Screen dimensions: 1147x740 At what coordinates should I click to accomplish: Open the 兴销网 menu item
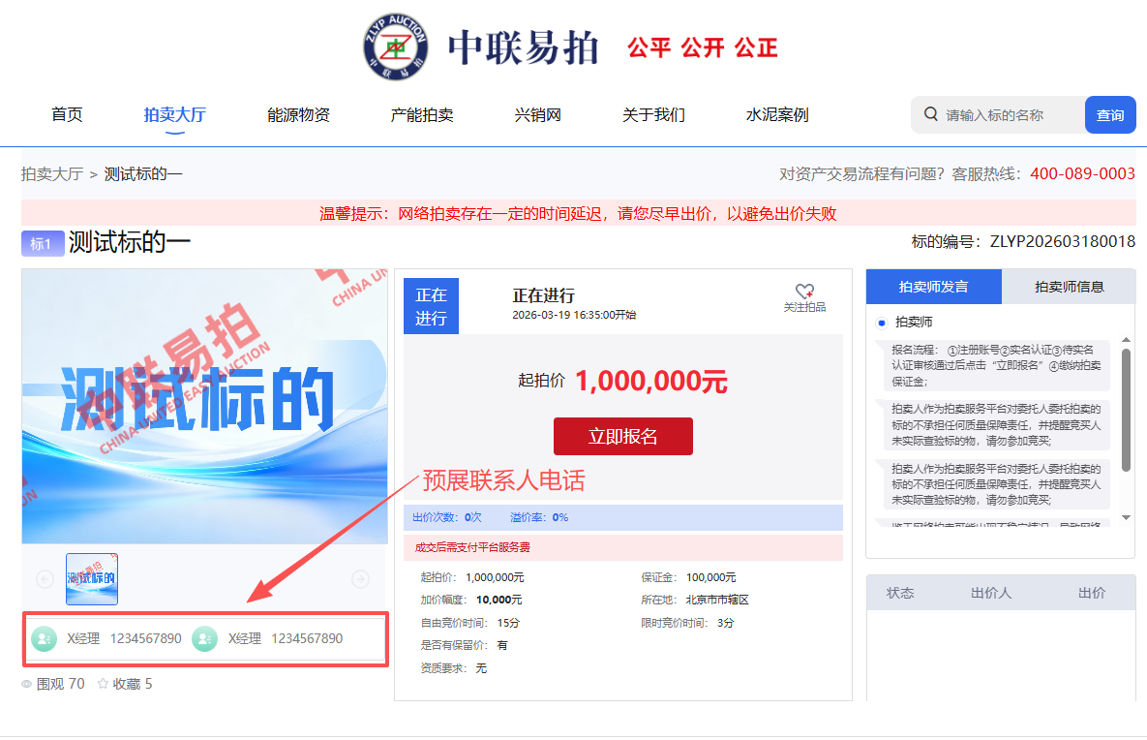537,115
